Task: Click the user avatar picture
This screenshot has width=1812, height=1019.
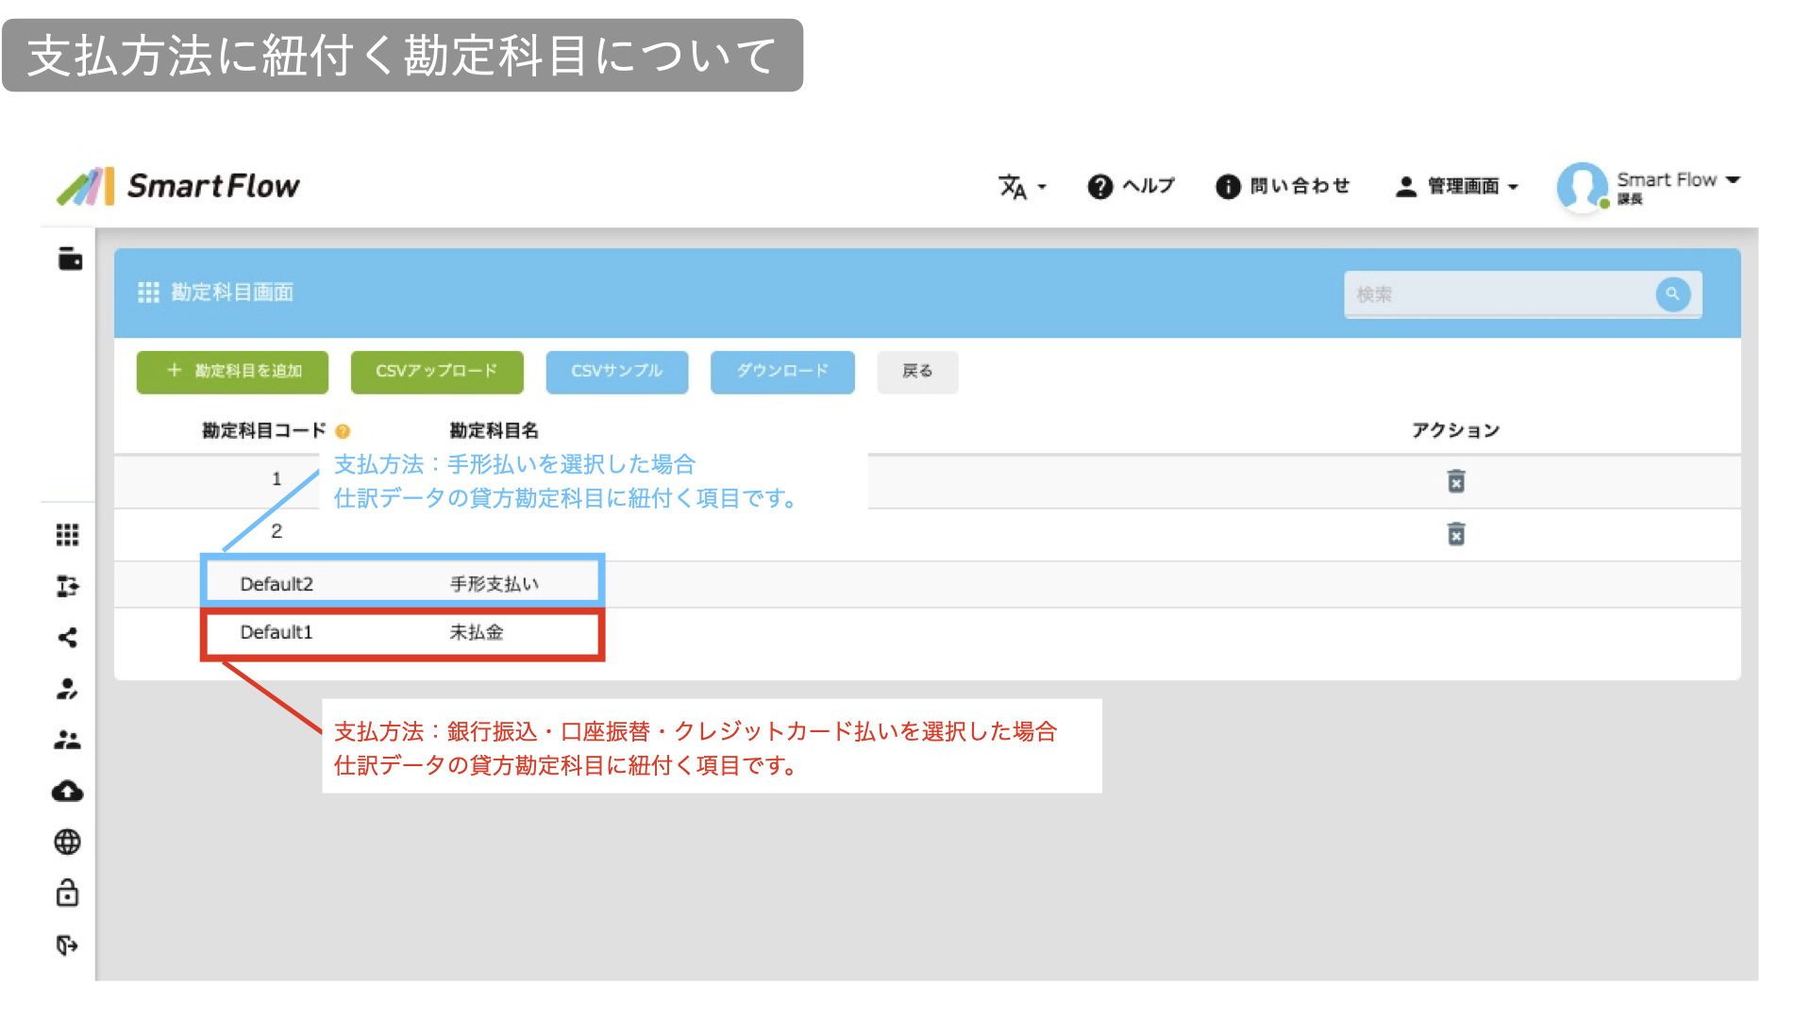Action: click(1583, 187)
